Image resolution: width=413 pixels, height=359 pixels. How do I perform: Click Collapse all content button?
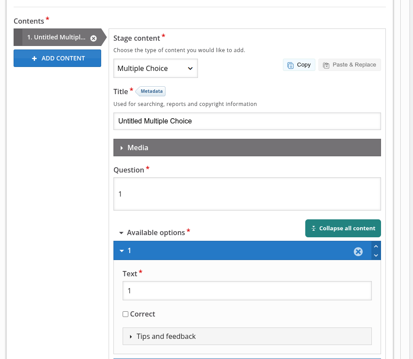[343, 229]
